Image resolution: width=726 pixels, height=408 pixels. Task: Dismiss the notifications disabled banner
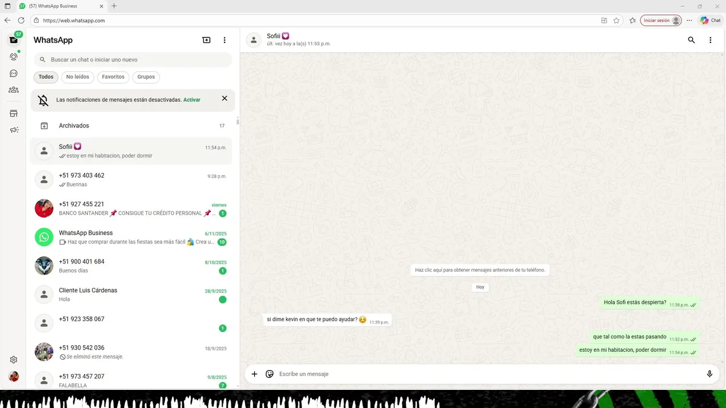click(x=225, y=98)
